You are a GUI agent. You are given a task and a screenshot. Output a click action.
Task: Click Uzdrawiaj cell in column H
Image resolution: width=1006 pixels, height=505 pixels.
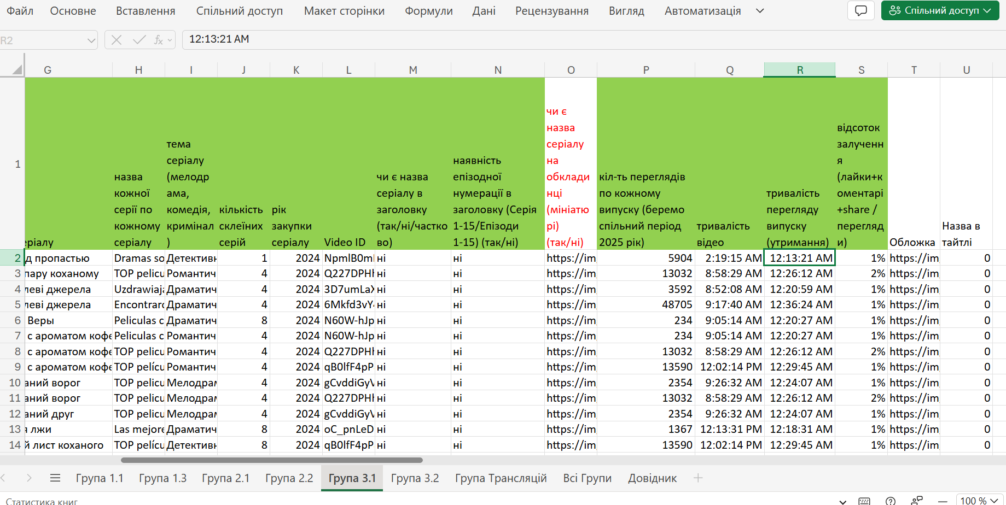pyautogui.click(x=138, y=289)
